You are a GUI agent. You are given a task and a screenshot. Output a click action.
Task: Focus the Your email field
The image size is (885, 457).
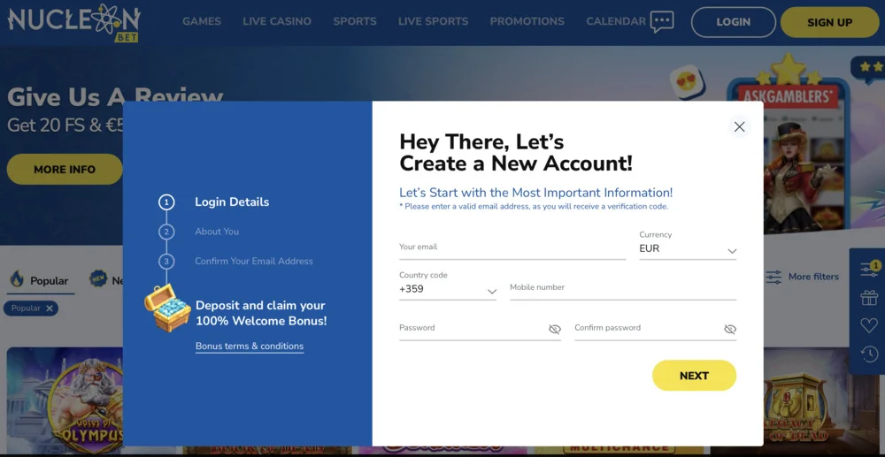[x=512, y=248]
